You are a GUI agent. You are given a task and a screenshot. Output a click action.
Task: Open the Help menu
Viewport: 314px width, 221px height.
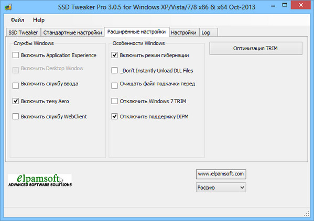tap(39, 20)
